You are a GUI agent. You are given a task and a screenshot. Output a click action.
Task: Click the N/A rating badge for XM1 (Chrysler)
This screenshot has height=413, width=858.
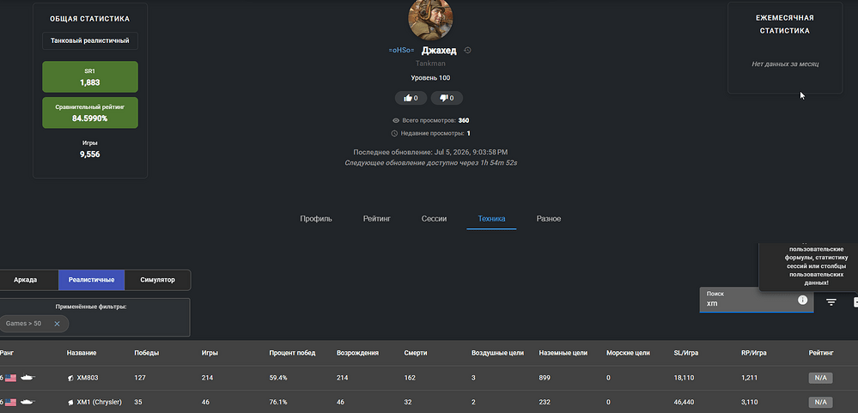pos(820,402)
